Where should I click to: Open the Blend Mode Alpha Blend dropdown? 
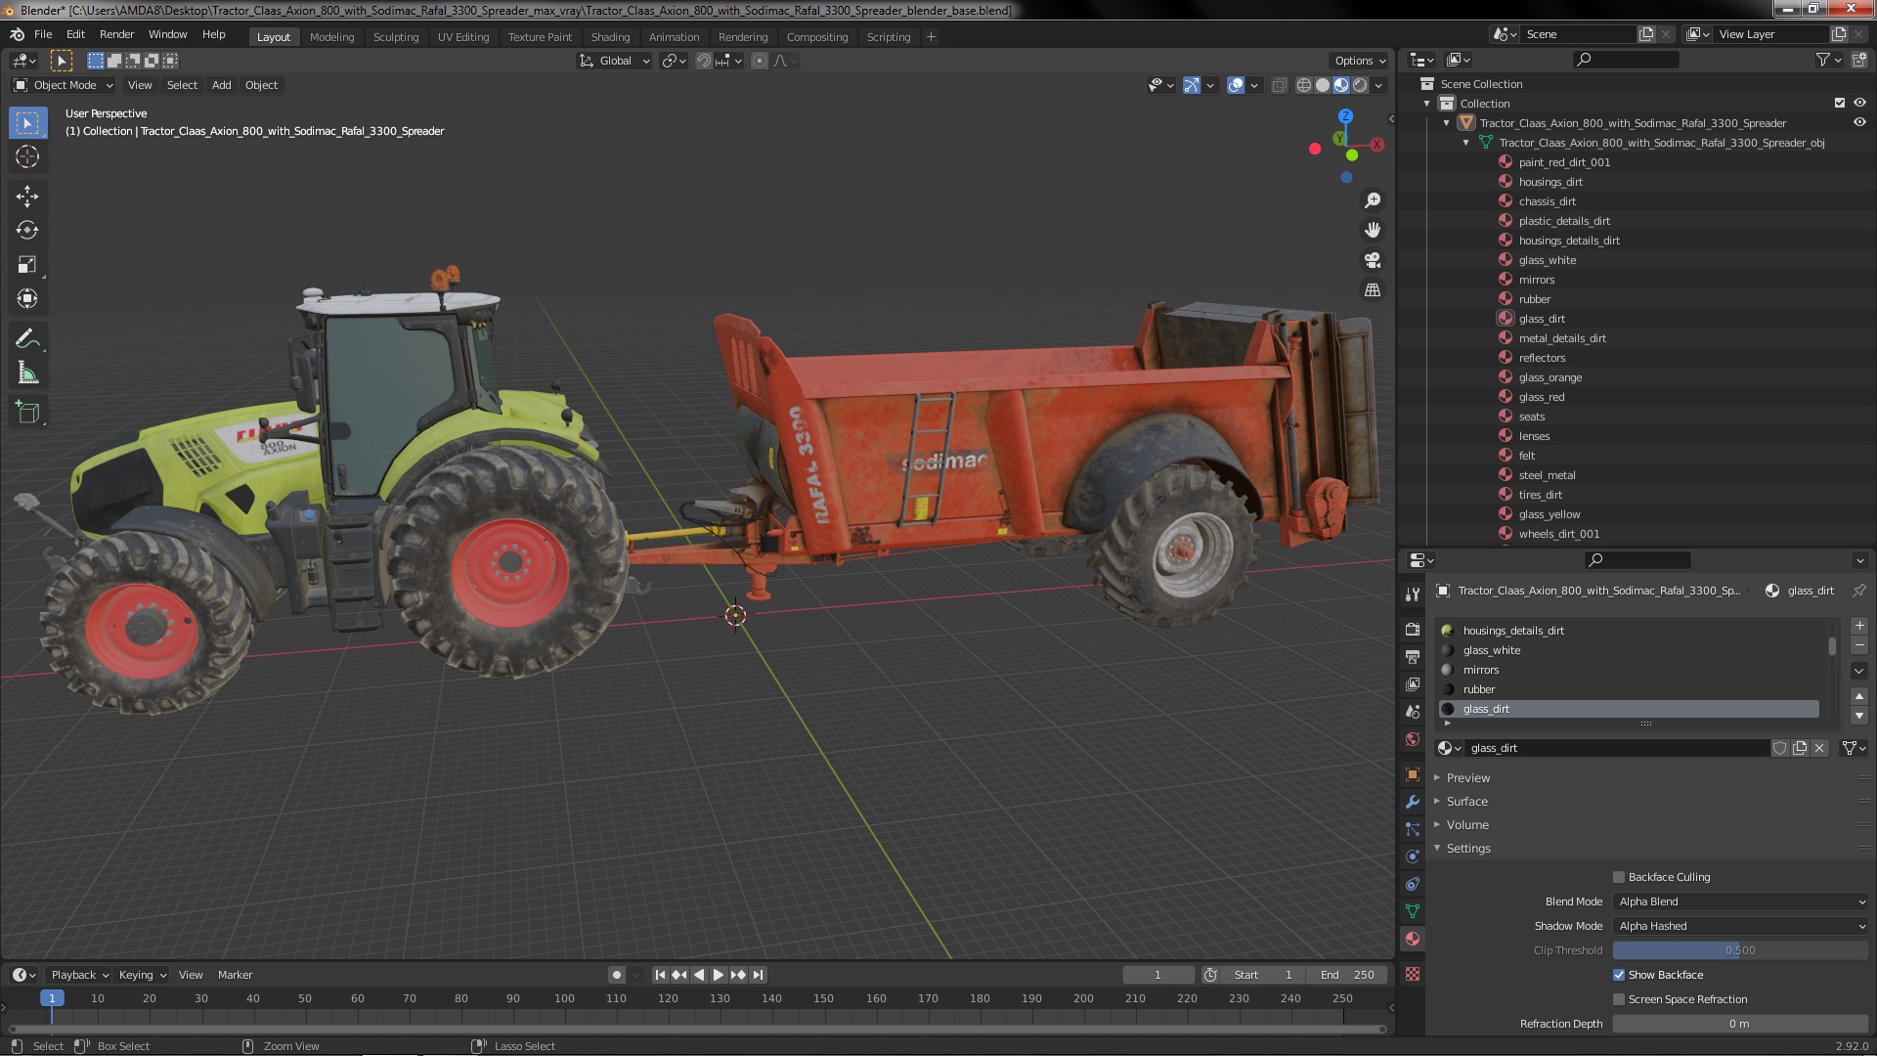[1740, 902]
